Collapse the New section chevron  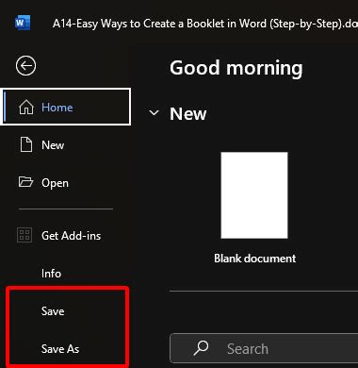tap(154, 112)
